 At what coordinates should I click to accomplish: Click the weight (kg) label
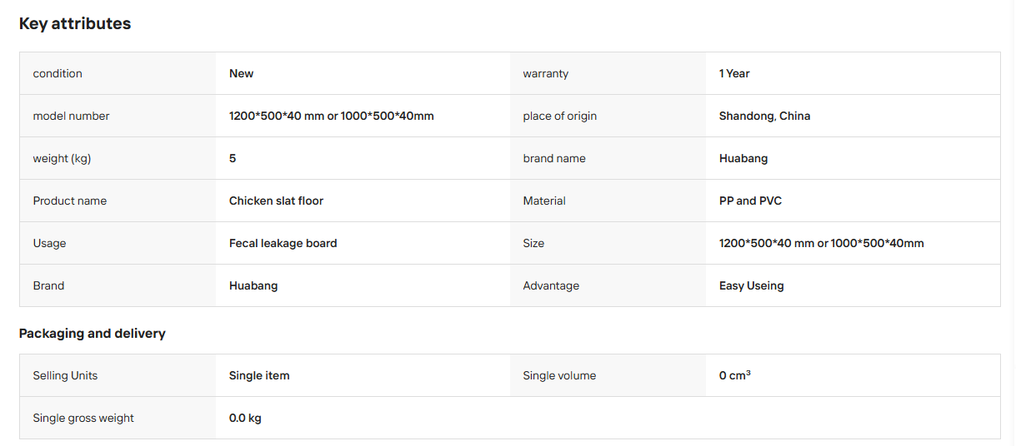coord(62,158)
